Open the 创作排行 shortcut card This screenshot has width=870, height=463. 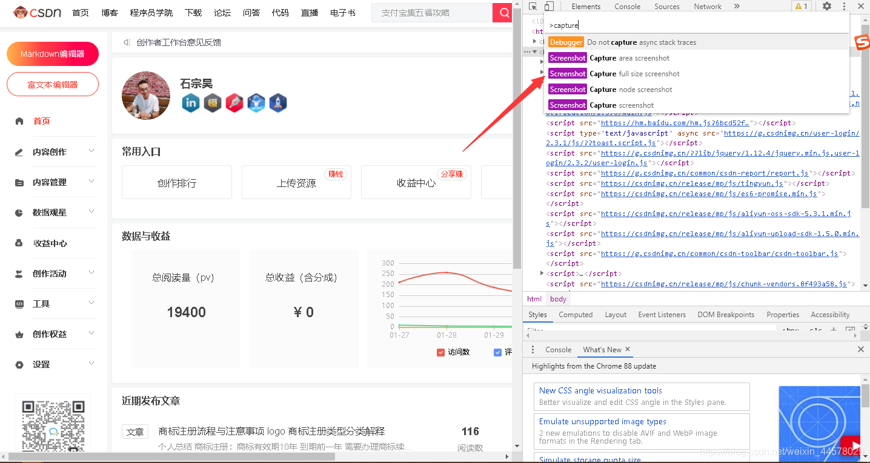coord(177,182)
